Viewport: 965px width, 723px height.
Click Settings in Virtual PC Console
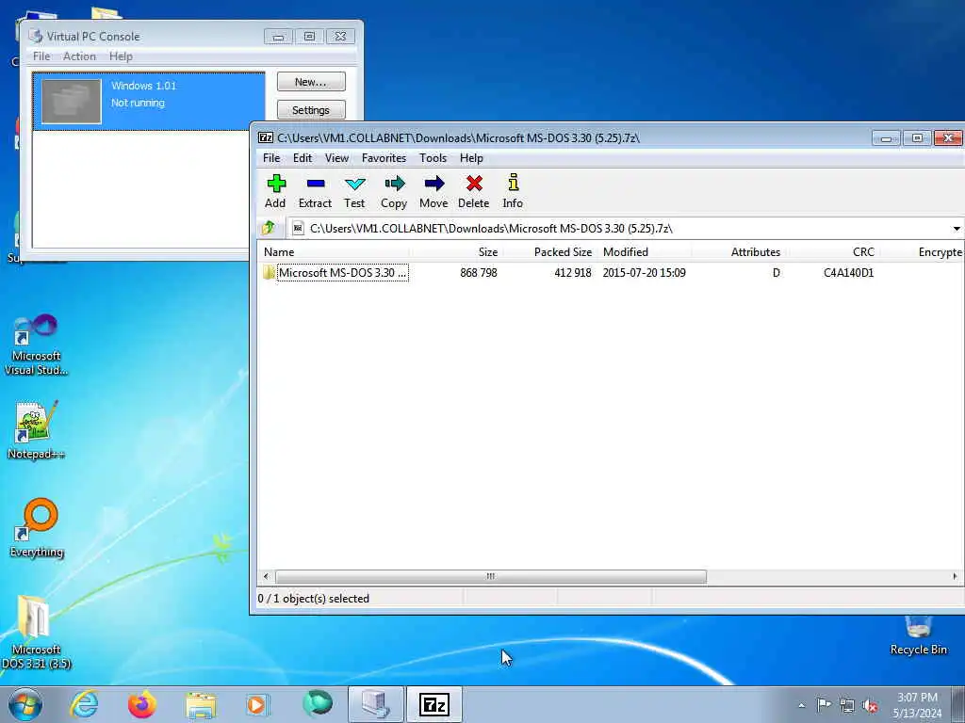point(311,110)
